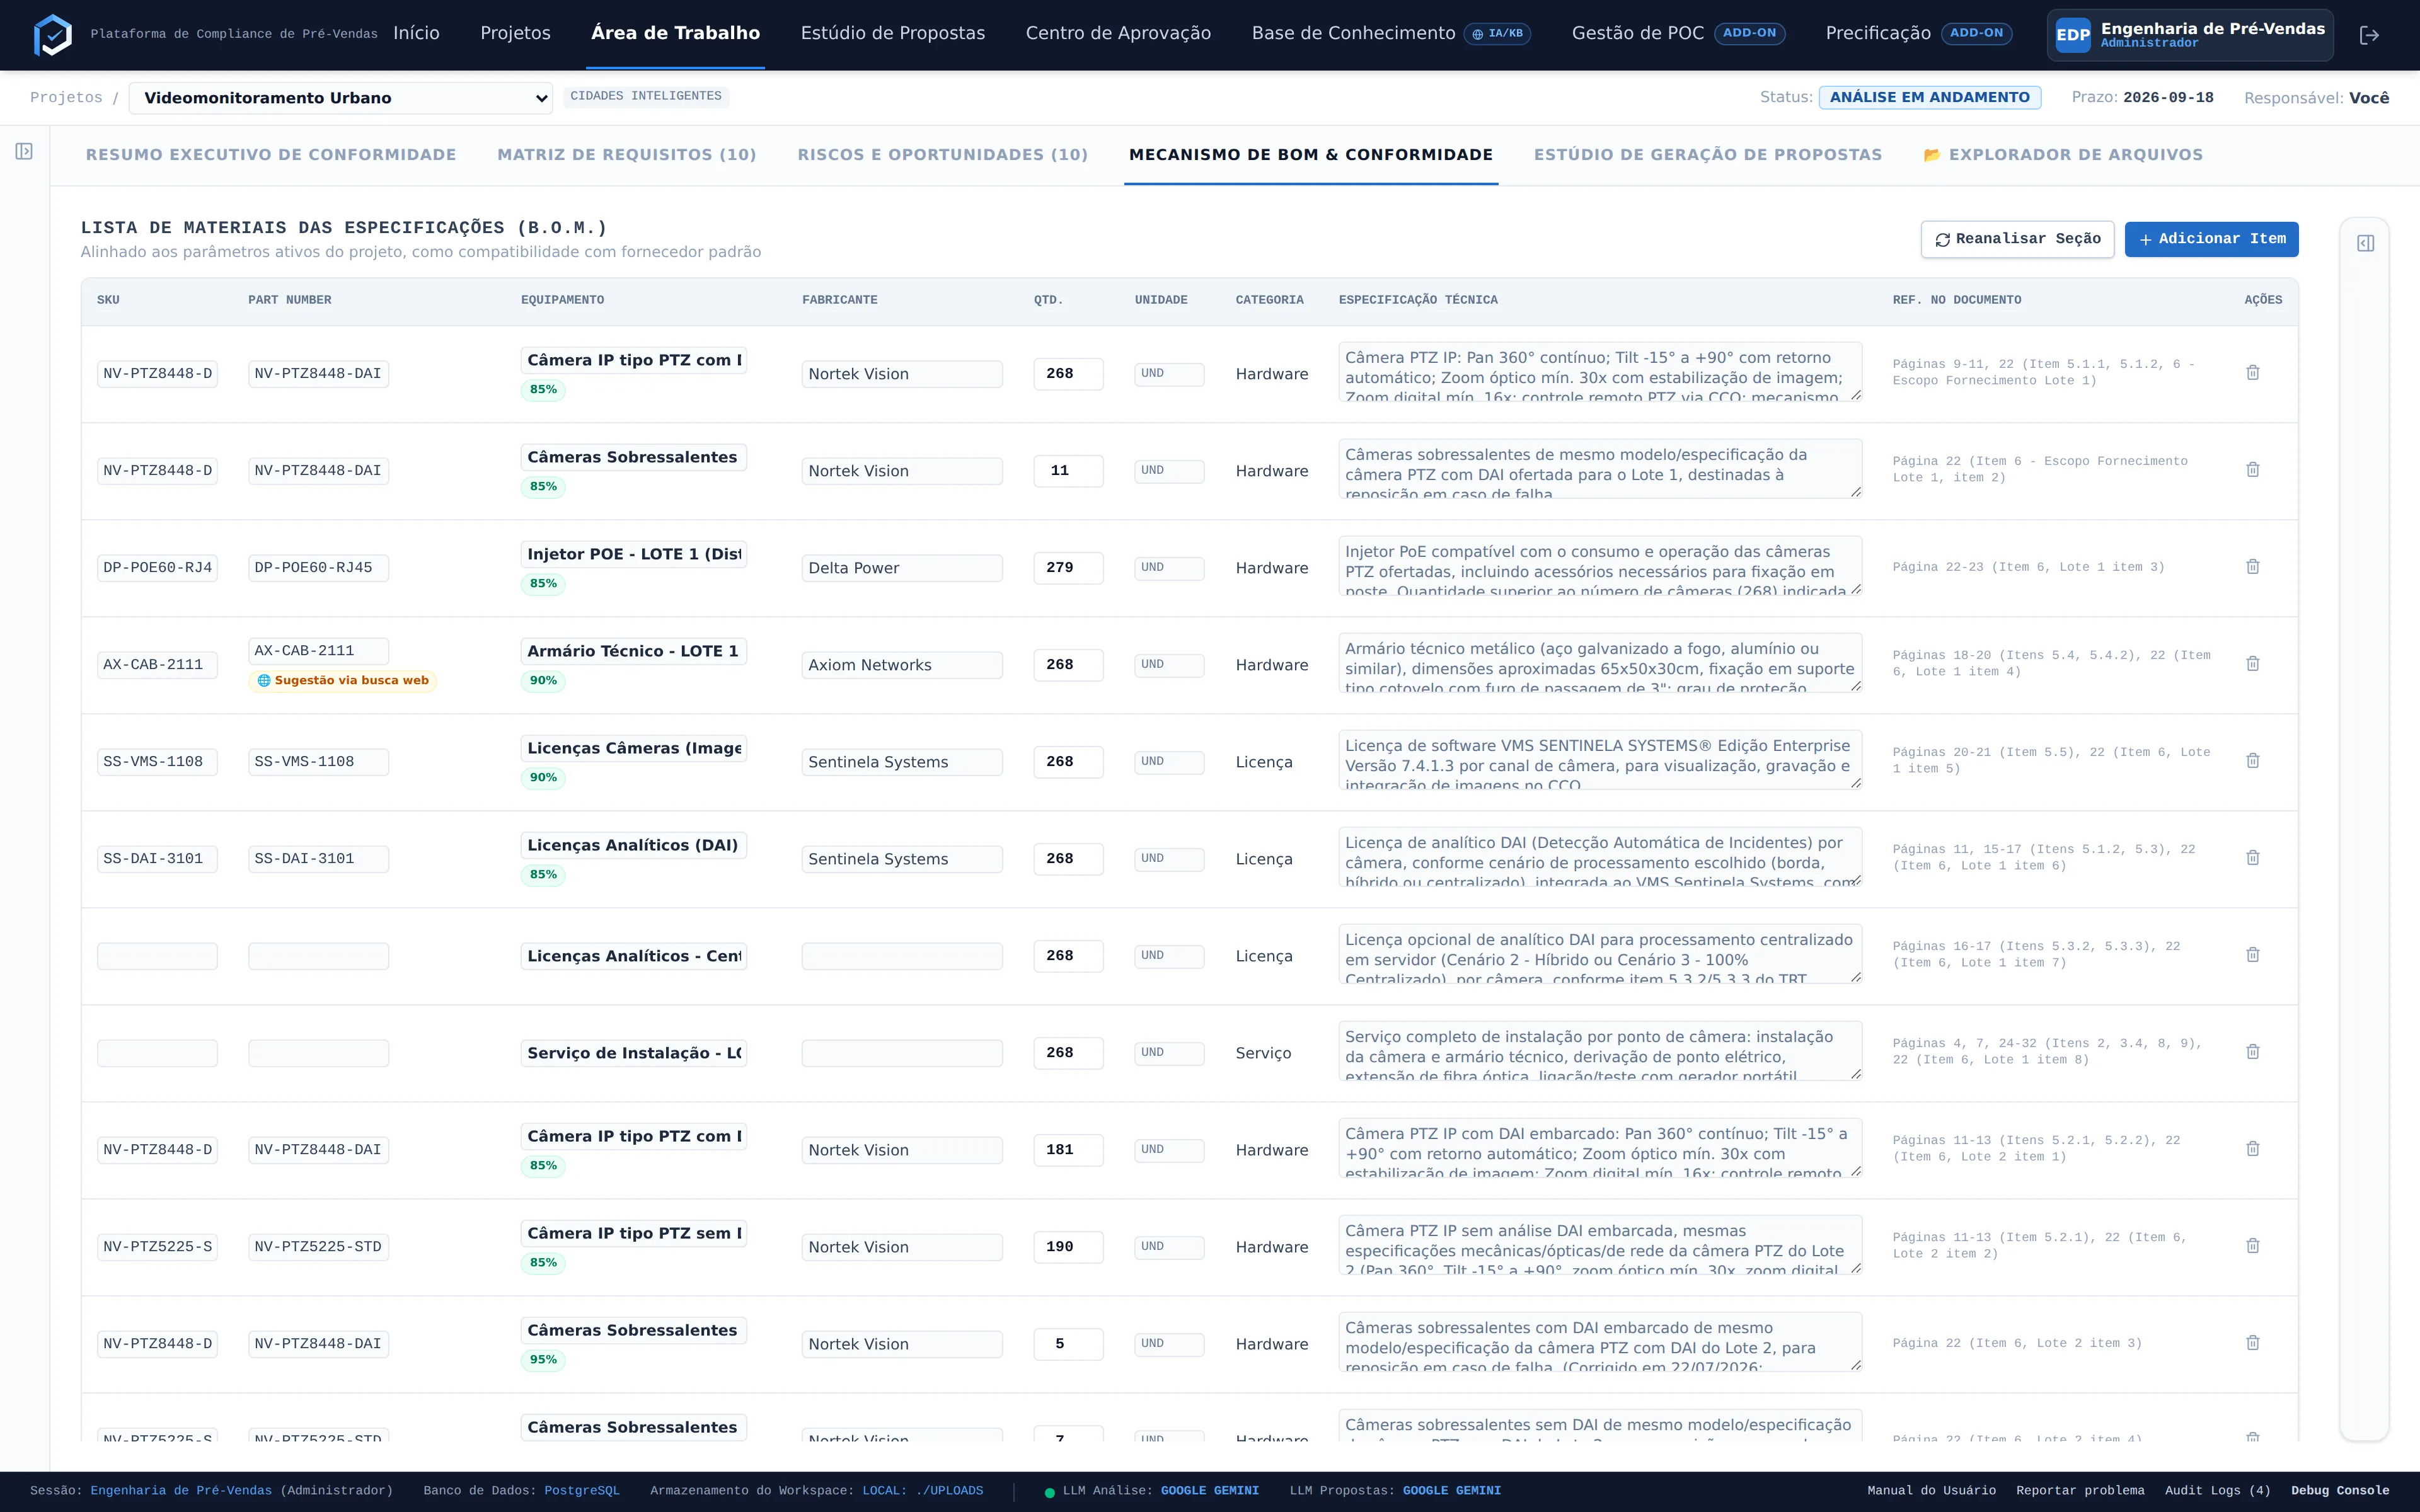Click the PostgreSQL database status text
This screenshot has width=2420, height=1512.
coord(582,1491)
